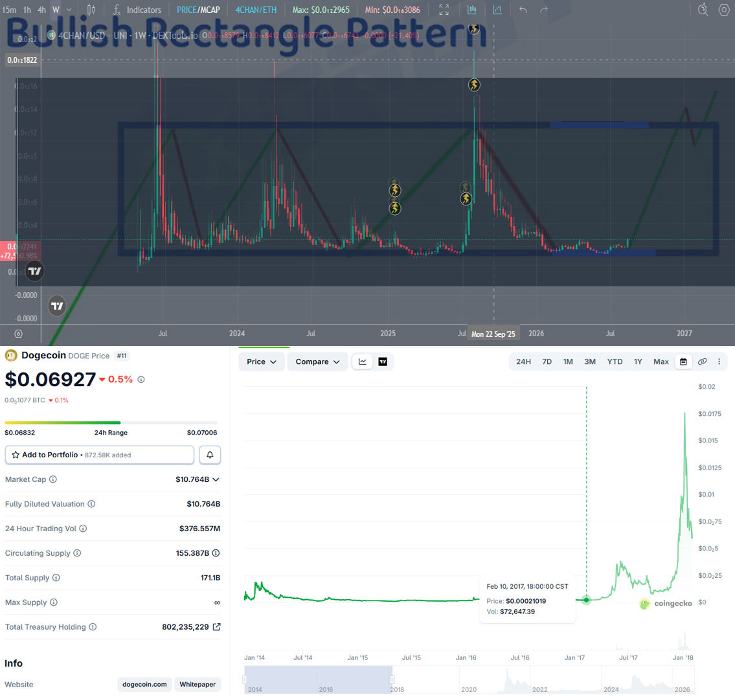Click the $0.06927 Dogecoin price
The width and height of the screenshot is (735, 697).
tap(51, 380)
